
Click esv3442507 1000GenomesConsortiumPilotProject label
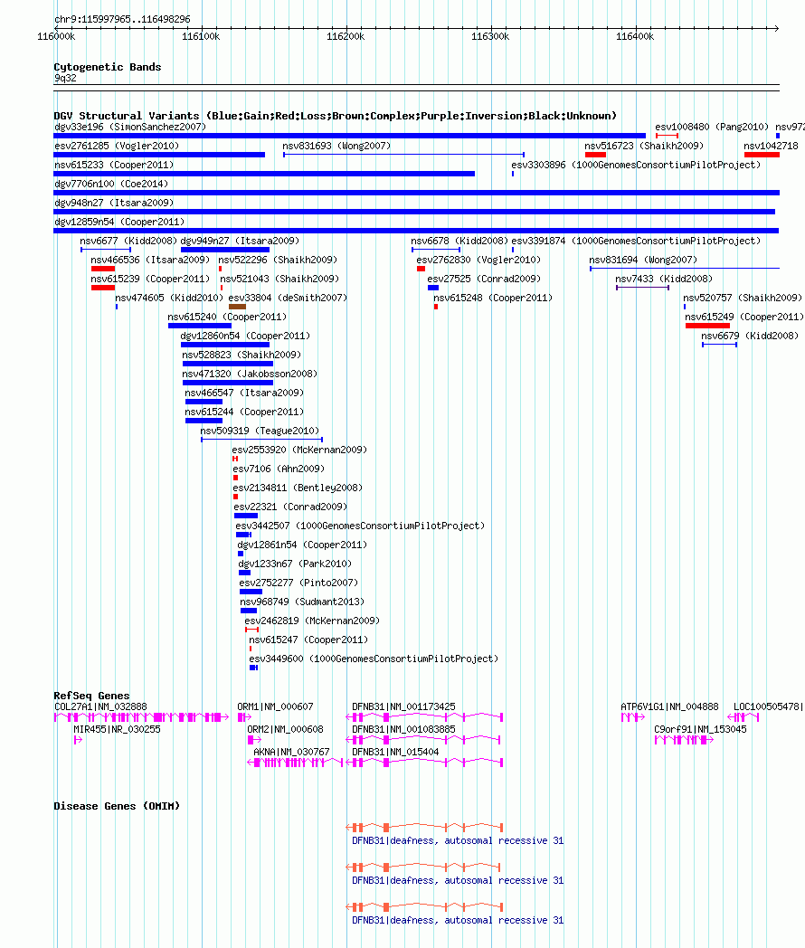tap(360, 526)
